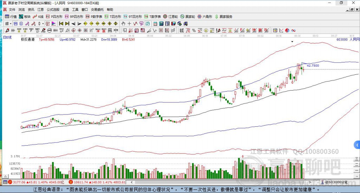Click the black right arrow icon

click(79, 24)
